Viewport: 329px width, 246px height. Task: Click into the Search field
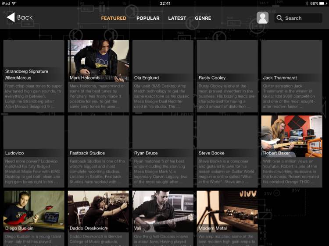(x=298, y=18)
